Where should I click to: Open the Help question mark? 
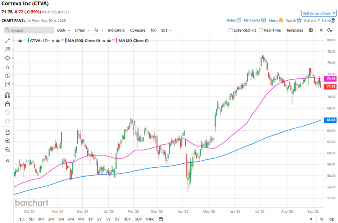pyautogui.click(x=333, y=21)
